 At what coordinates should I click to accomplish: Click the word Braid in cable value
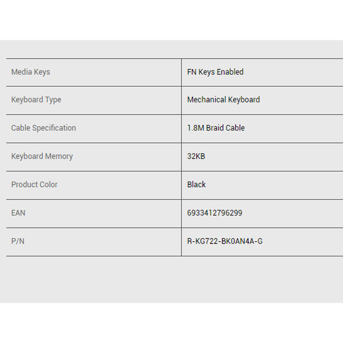(x=216, y=128)
